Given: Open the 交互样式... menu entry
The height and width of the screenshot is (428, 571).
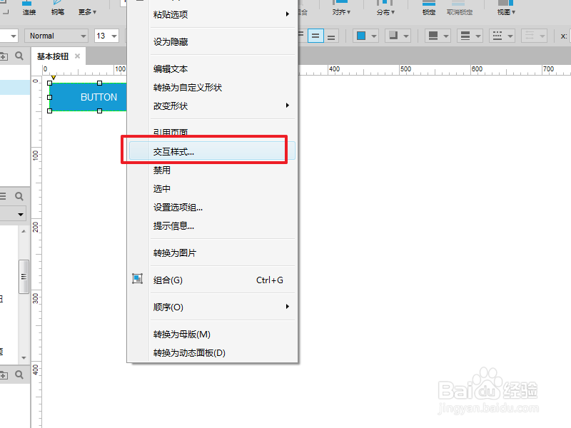Looking at the screenshot, I should 212,151.
